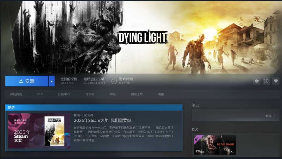Viewport: 282px width, 159px height.
Task: Open the 创意工坊 workshop tab
Action: click(x=137, y=94)
